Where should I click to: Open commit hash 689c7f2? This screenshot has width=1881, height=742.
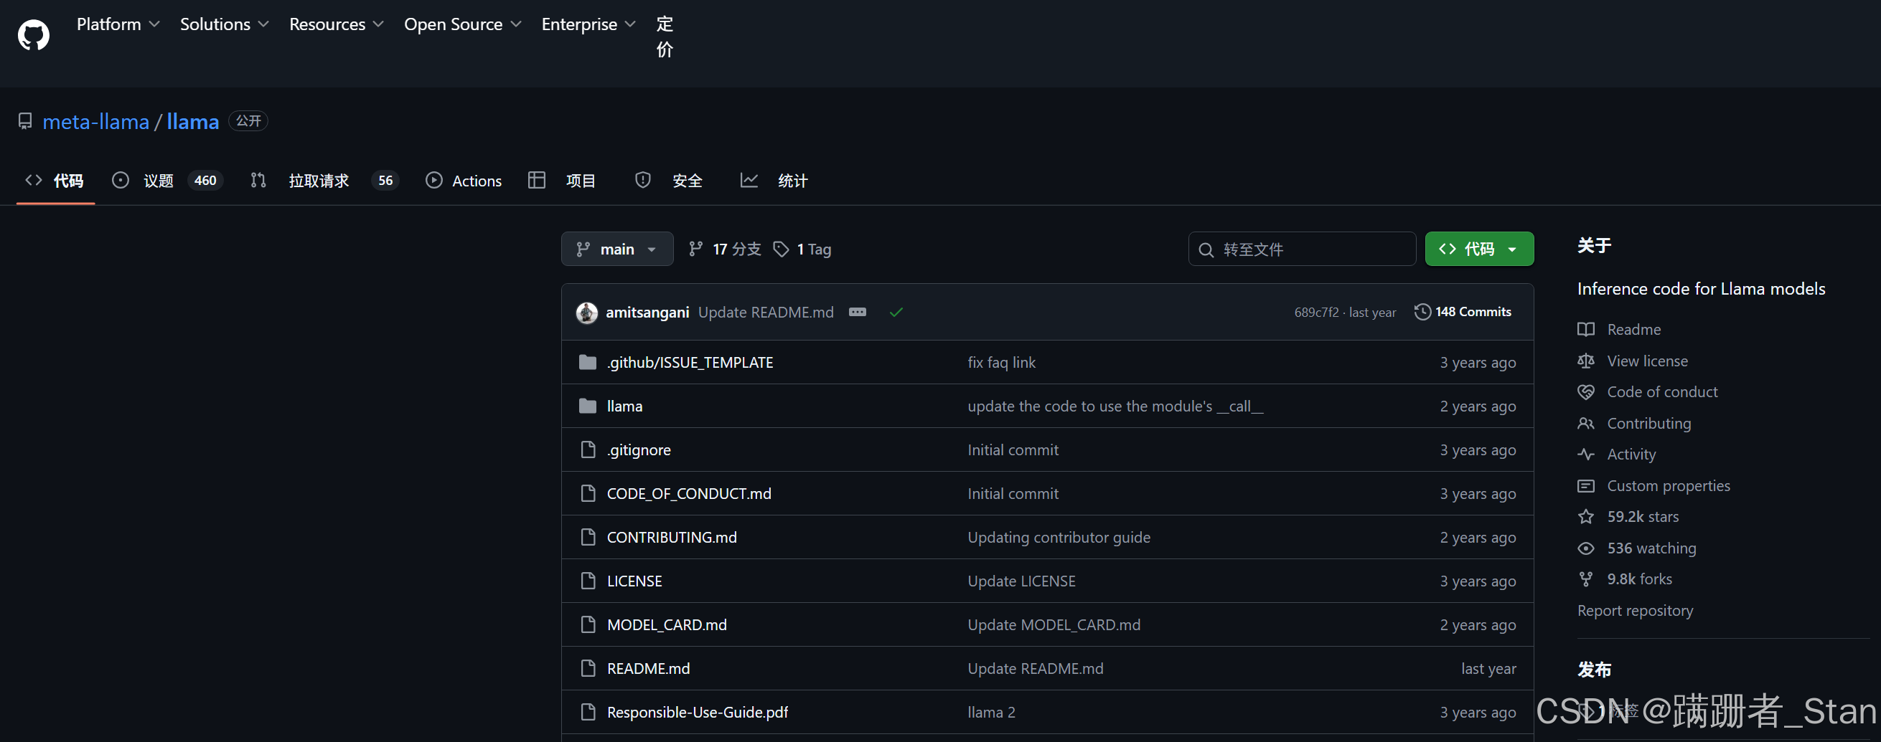(x=1316, y=313)
